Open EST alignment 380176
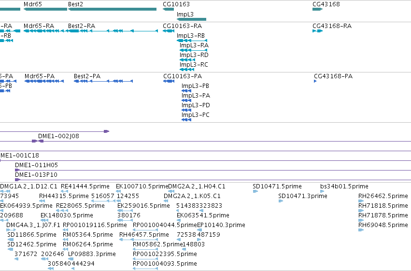 128,215
